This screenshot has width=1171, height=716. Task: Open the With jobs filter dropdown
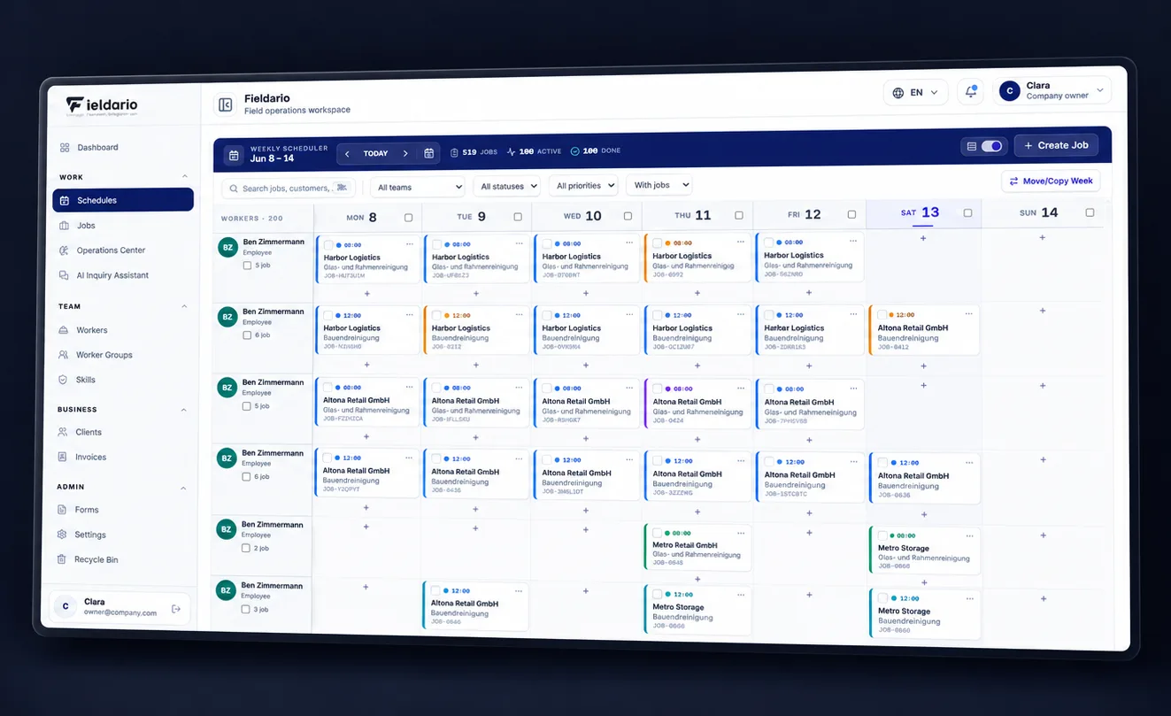(659, 185)
